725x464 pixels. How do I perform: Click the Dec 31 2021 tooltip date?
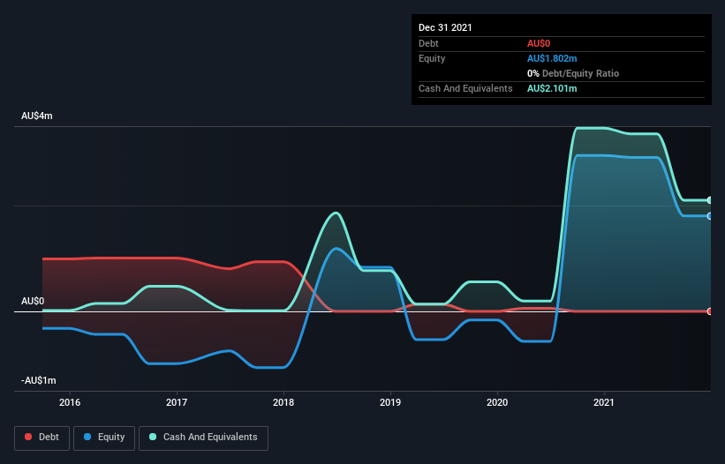click(445, 27)
